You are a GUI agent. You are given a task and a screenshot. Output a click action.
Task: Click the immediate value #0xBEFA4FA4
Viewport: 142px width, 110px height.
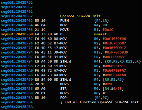click(x=114, y=75)
